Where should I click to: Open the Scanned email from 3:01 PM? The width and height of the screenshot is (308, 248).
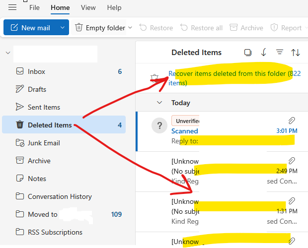point(222,131)
